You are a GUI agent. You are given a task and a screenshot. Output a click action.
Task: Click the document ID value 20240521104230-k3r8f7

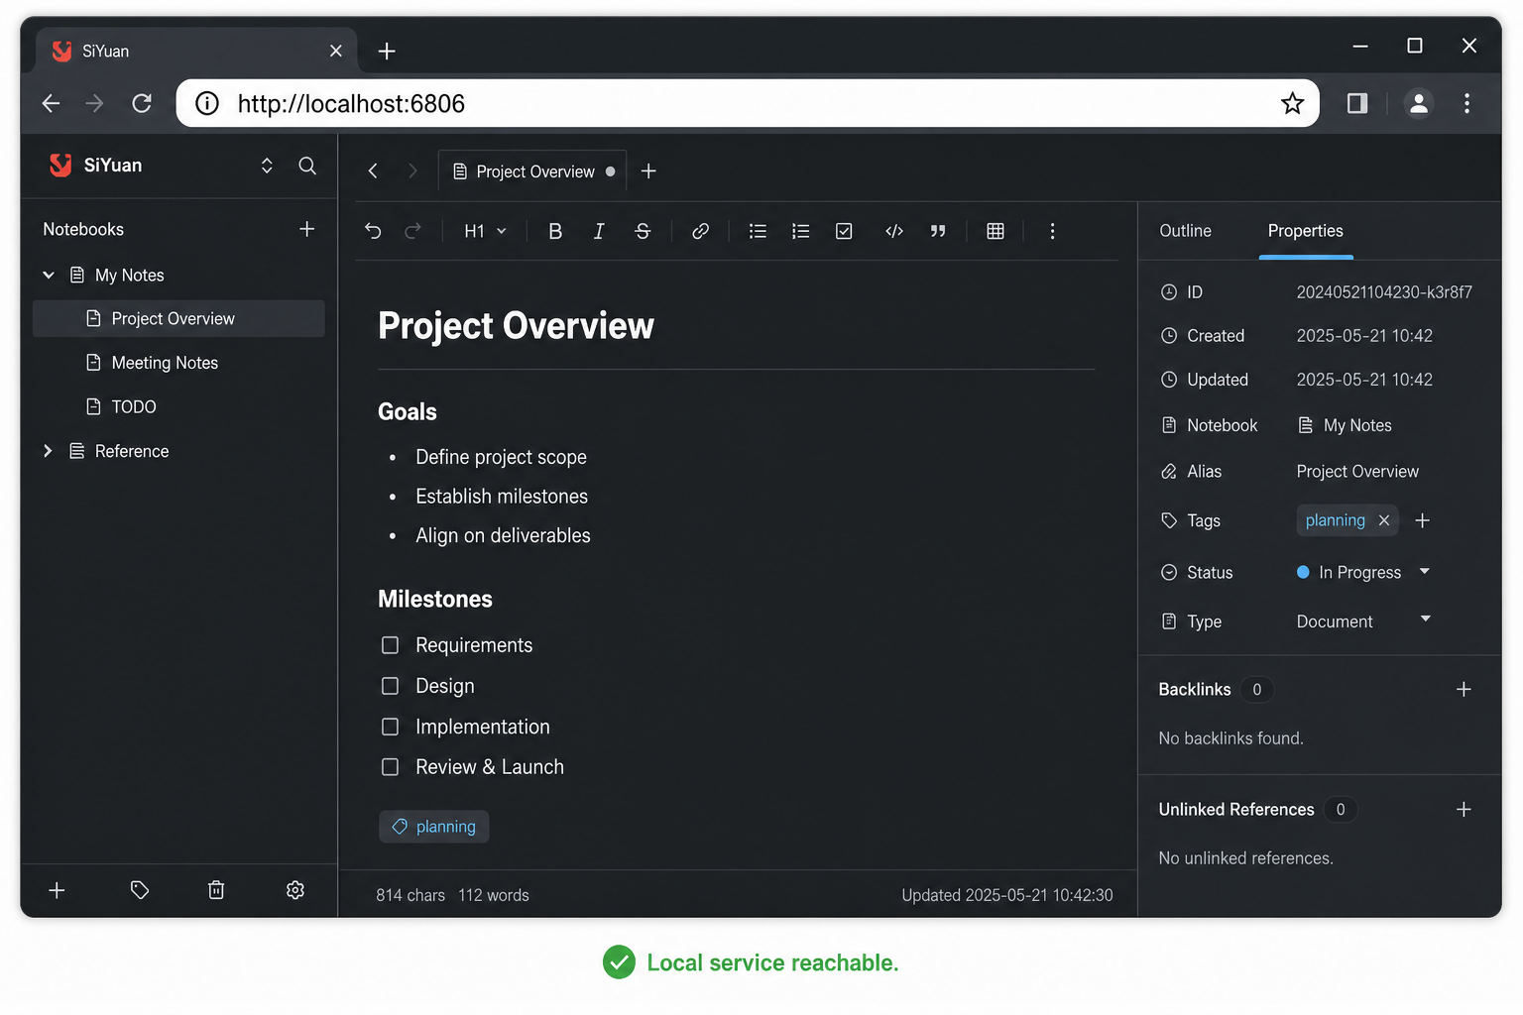tap(1384, 291)
